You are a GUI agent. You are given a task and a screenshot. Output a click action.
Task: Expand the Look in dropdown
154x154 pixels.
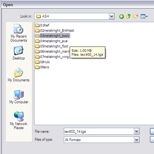pyautogui.click(x=112, y=16)
